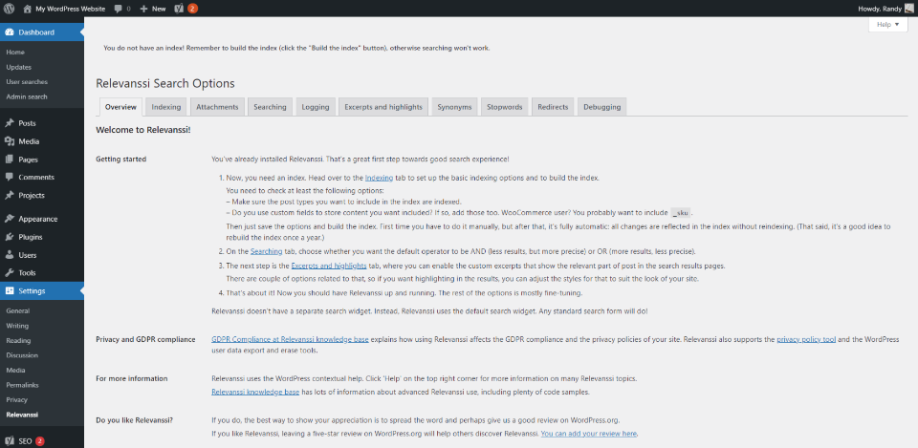
Task: Switch to the Synonyms tab
Action: coord(454,107)
